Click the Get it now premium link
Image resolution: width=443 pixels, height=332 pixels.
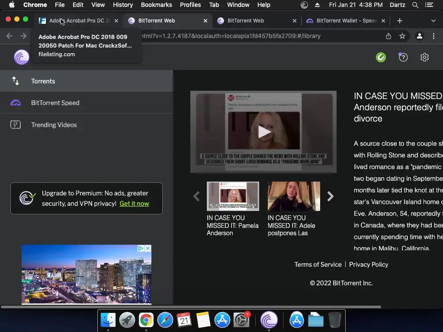click(x=134, y=204)
